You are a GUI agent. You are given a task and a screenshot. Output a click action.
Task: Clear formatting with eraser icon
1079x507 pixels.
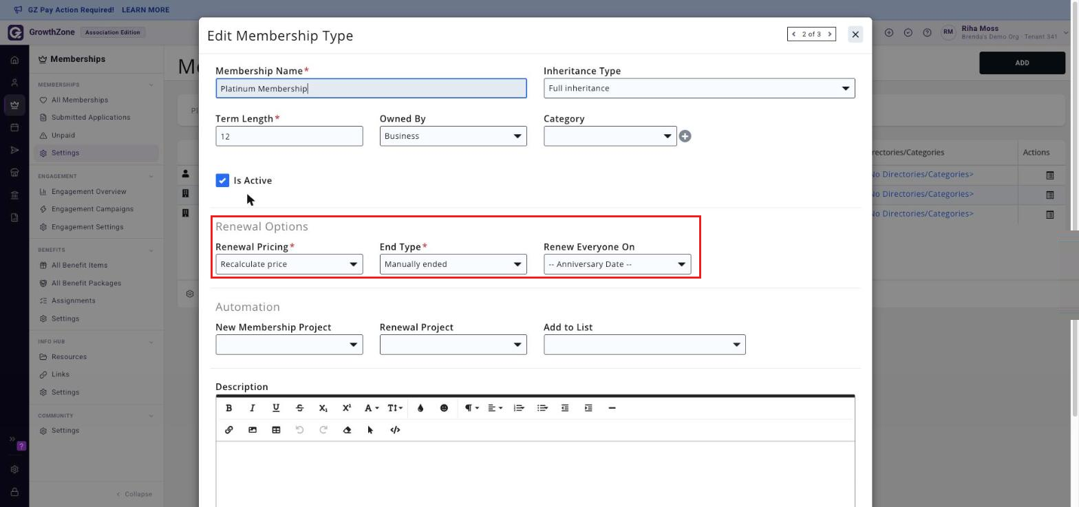point(347,430)
